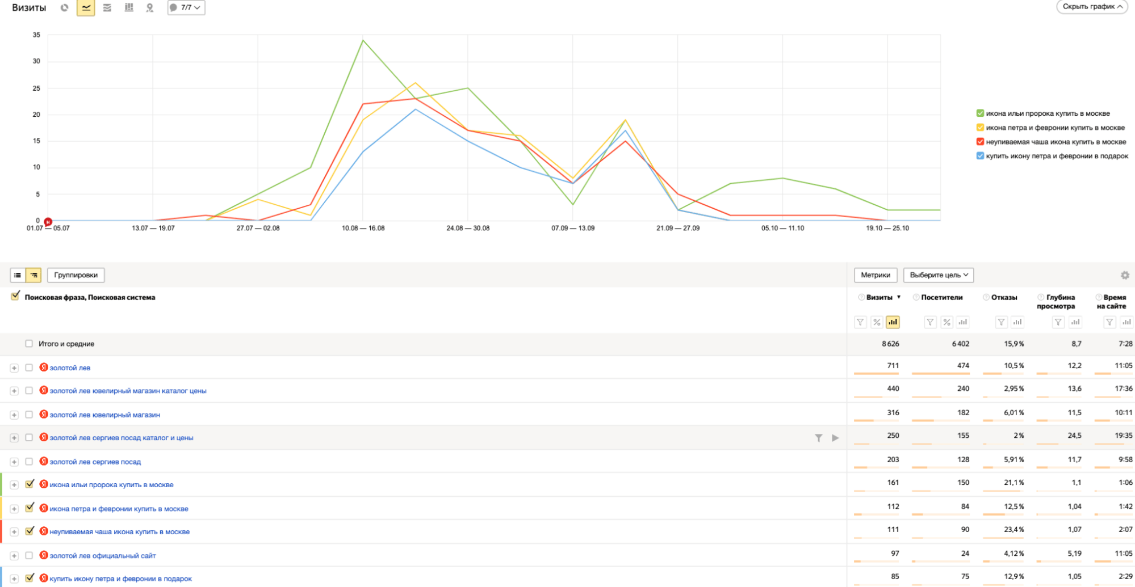The width and height of the screenshot is (1135, 587).
Task: Open the 'Выберите цель' dropdown
Action: (x=939, y=275)
